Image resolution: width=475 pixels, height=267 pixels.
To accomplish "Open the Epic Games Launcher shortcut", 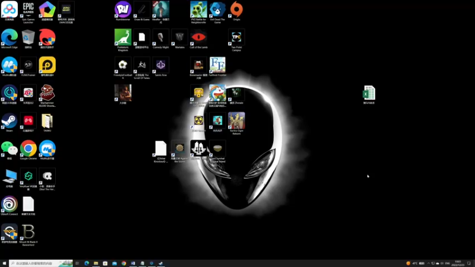I will coord(28,11).
